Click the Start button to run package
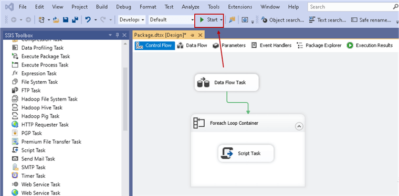Screen dimensions: 399x196 pyautogui.click(x=208, y=20)
